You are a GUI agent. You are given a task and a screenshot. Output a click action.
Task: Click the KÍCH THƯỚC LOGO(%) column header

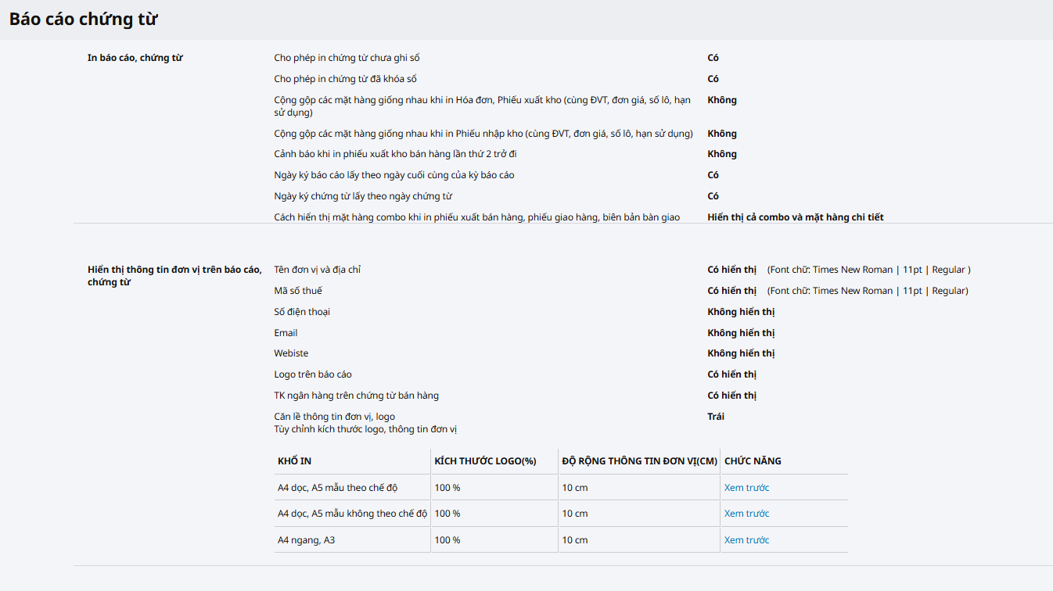pos(485,461)
